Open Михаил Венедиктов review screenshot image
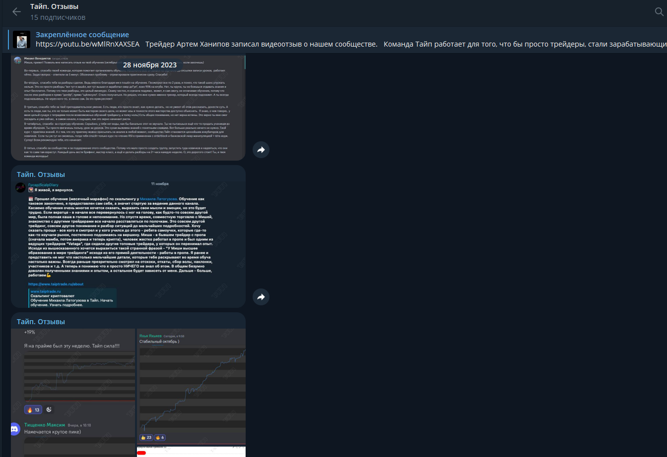The height and width of the screenshot is (457, 667). pos(128,108)
